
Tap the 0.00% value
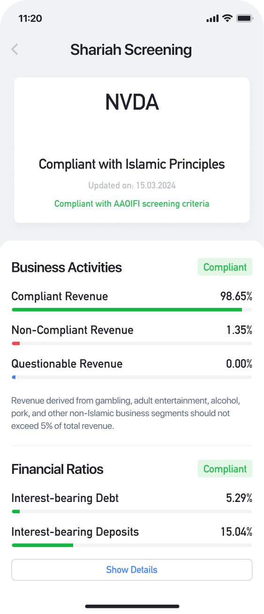(x=239, y=364)
